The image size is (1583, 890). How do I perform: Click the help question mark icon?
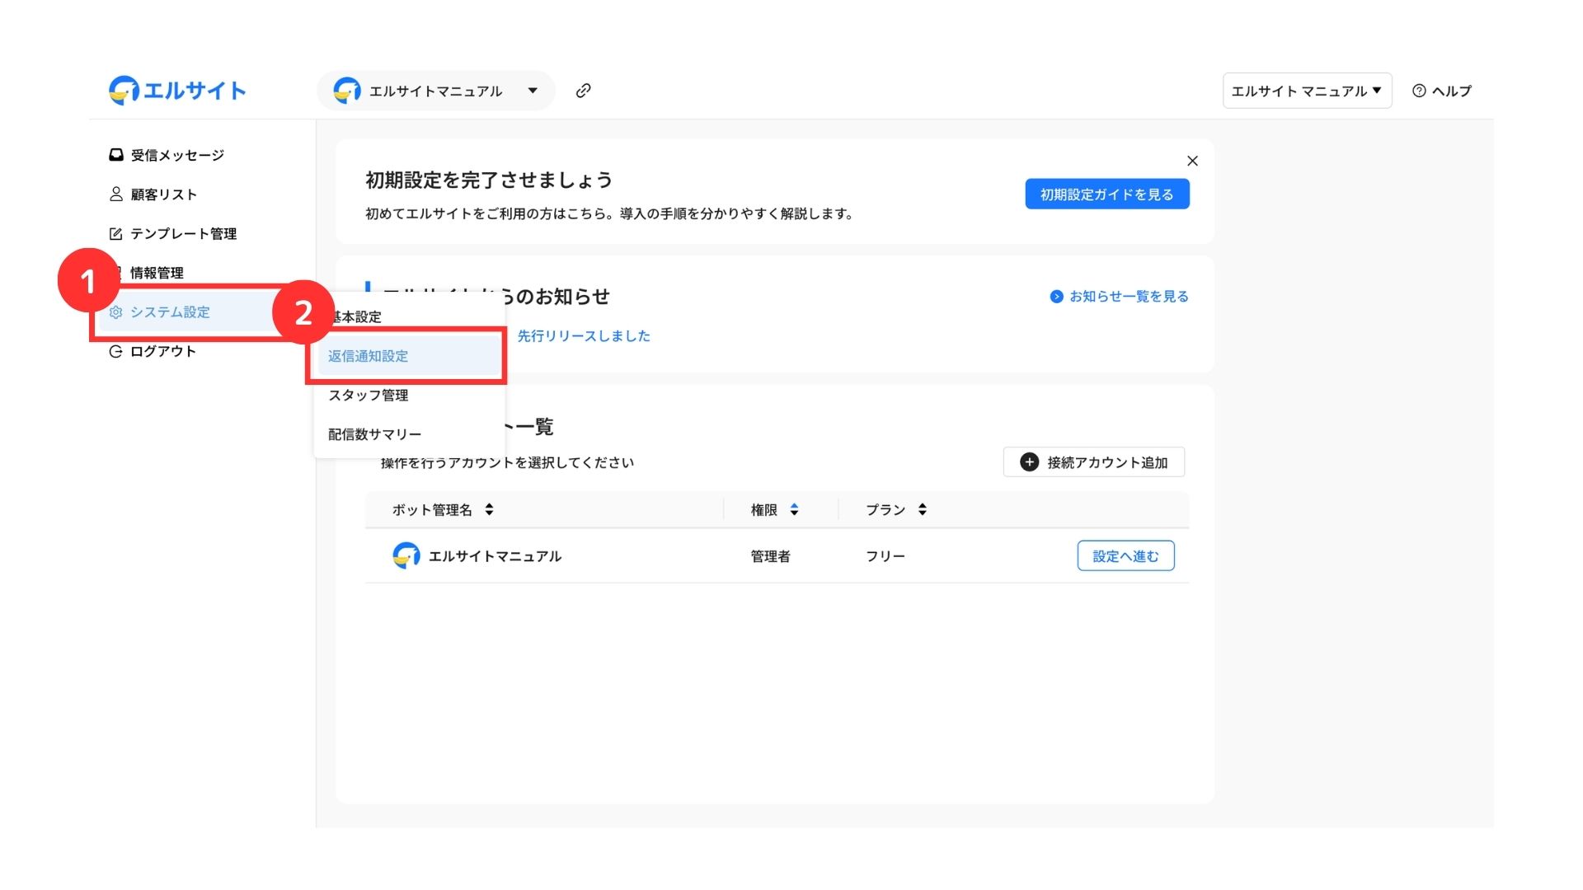[1419, 91]
